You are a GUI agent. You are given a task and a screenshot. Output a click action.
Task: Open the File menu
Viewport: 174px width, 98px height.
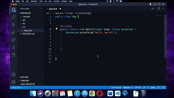point(23,1)
